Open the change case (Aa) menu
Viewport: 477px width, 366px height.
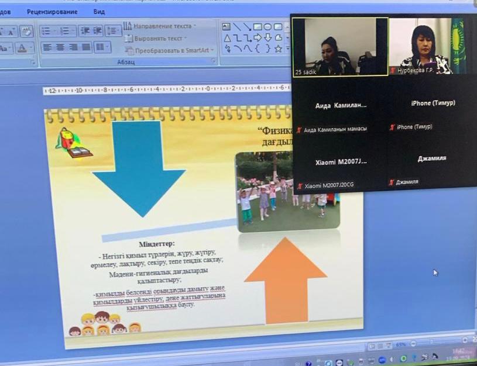(6, 48)
